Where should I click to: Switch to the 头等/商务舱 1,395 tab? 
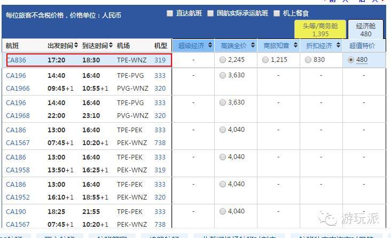[x=320, y=29]
